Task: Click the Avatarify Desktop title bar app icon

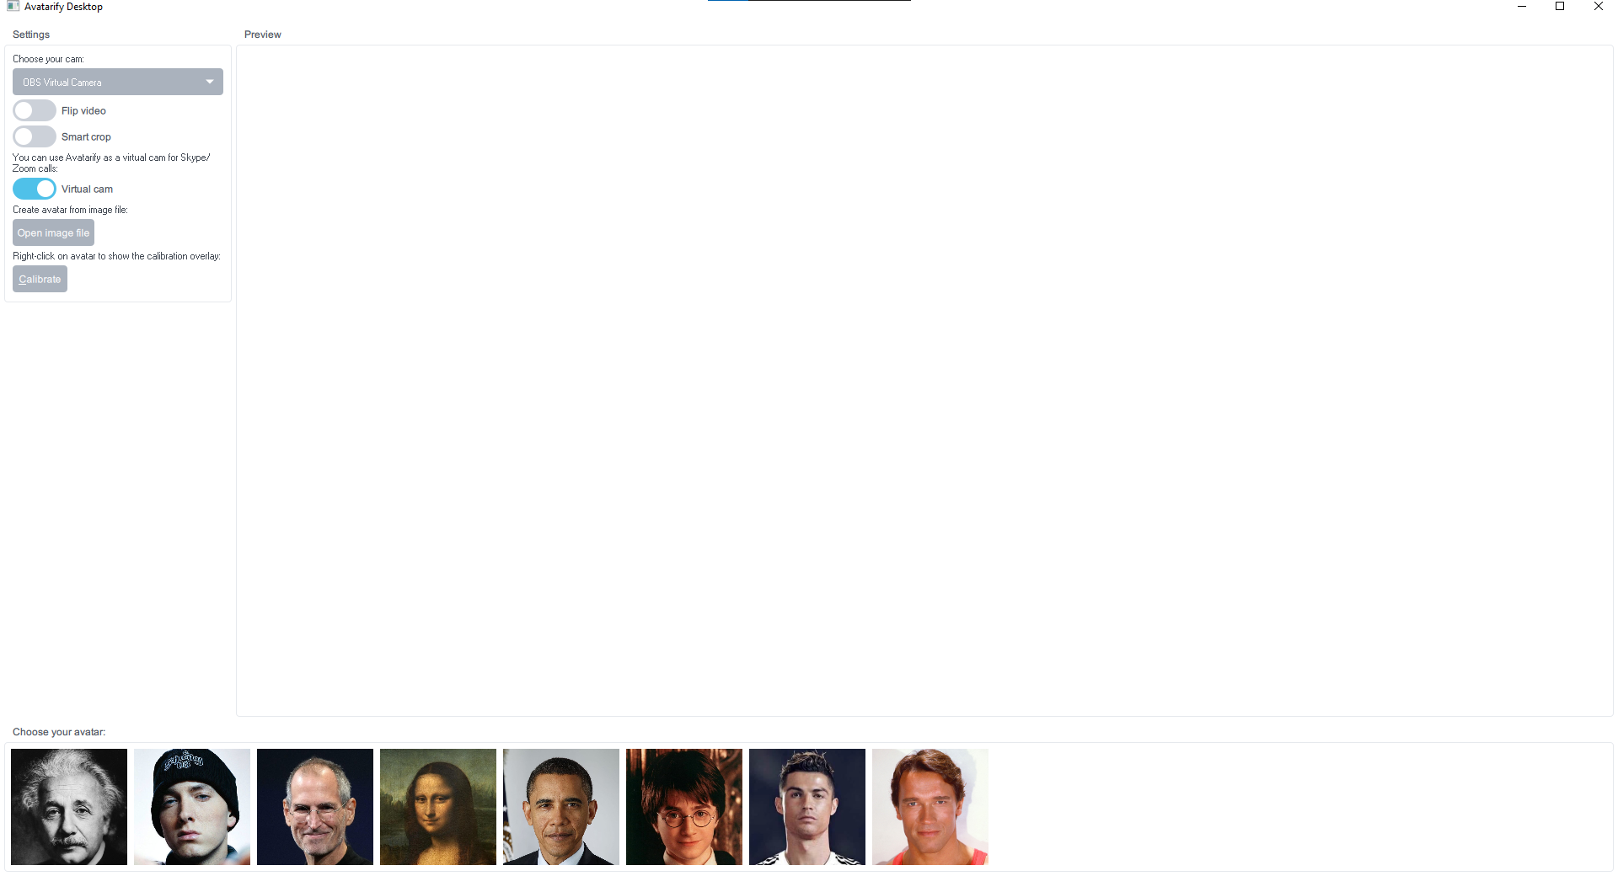Action: (13, 7)
